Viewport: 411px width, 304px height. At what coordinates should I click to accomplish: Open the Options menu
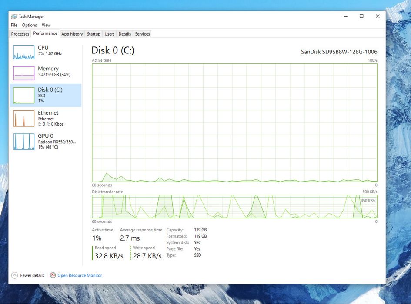[30, 25]
